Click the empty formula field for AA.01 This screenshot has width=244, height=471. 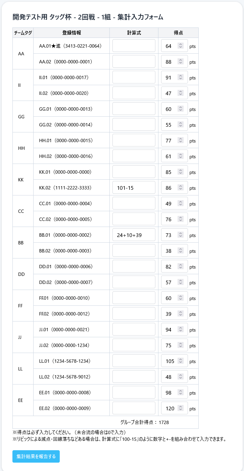tap(134, 46)
